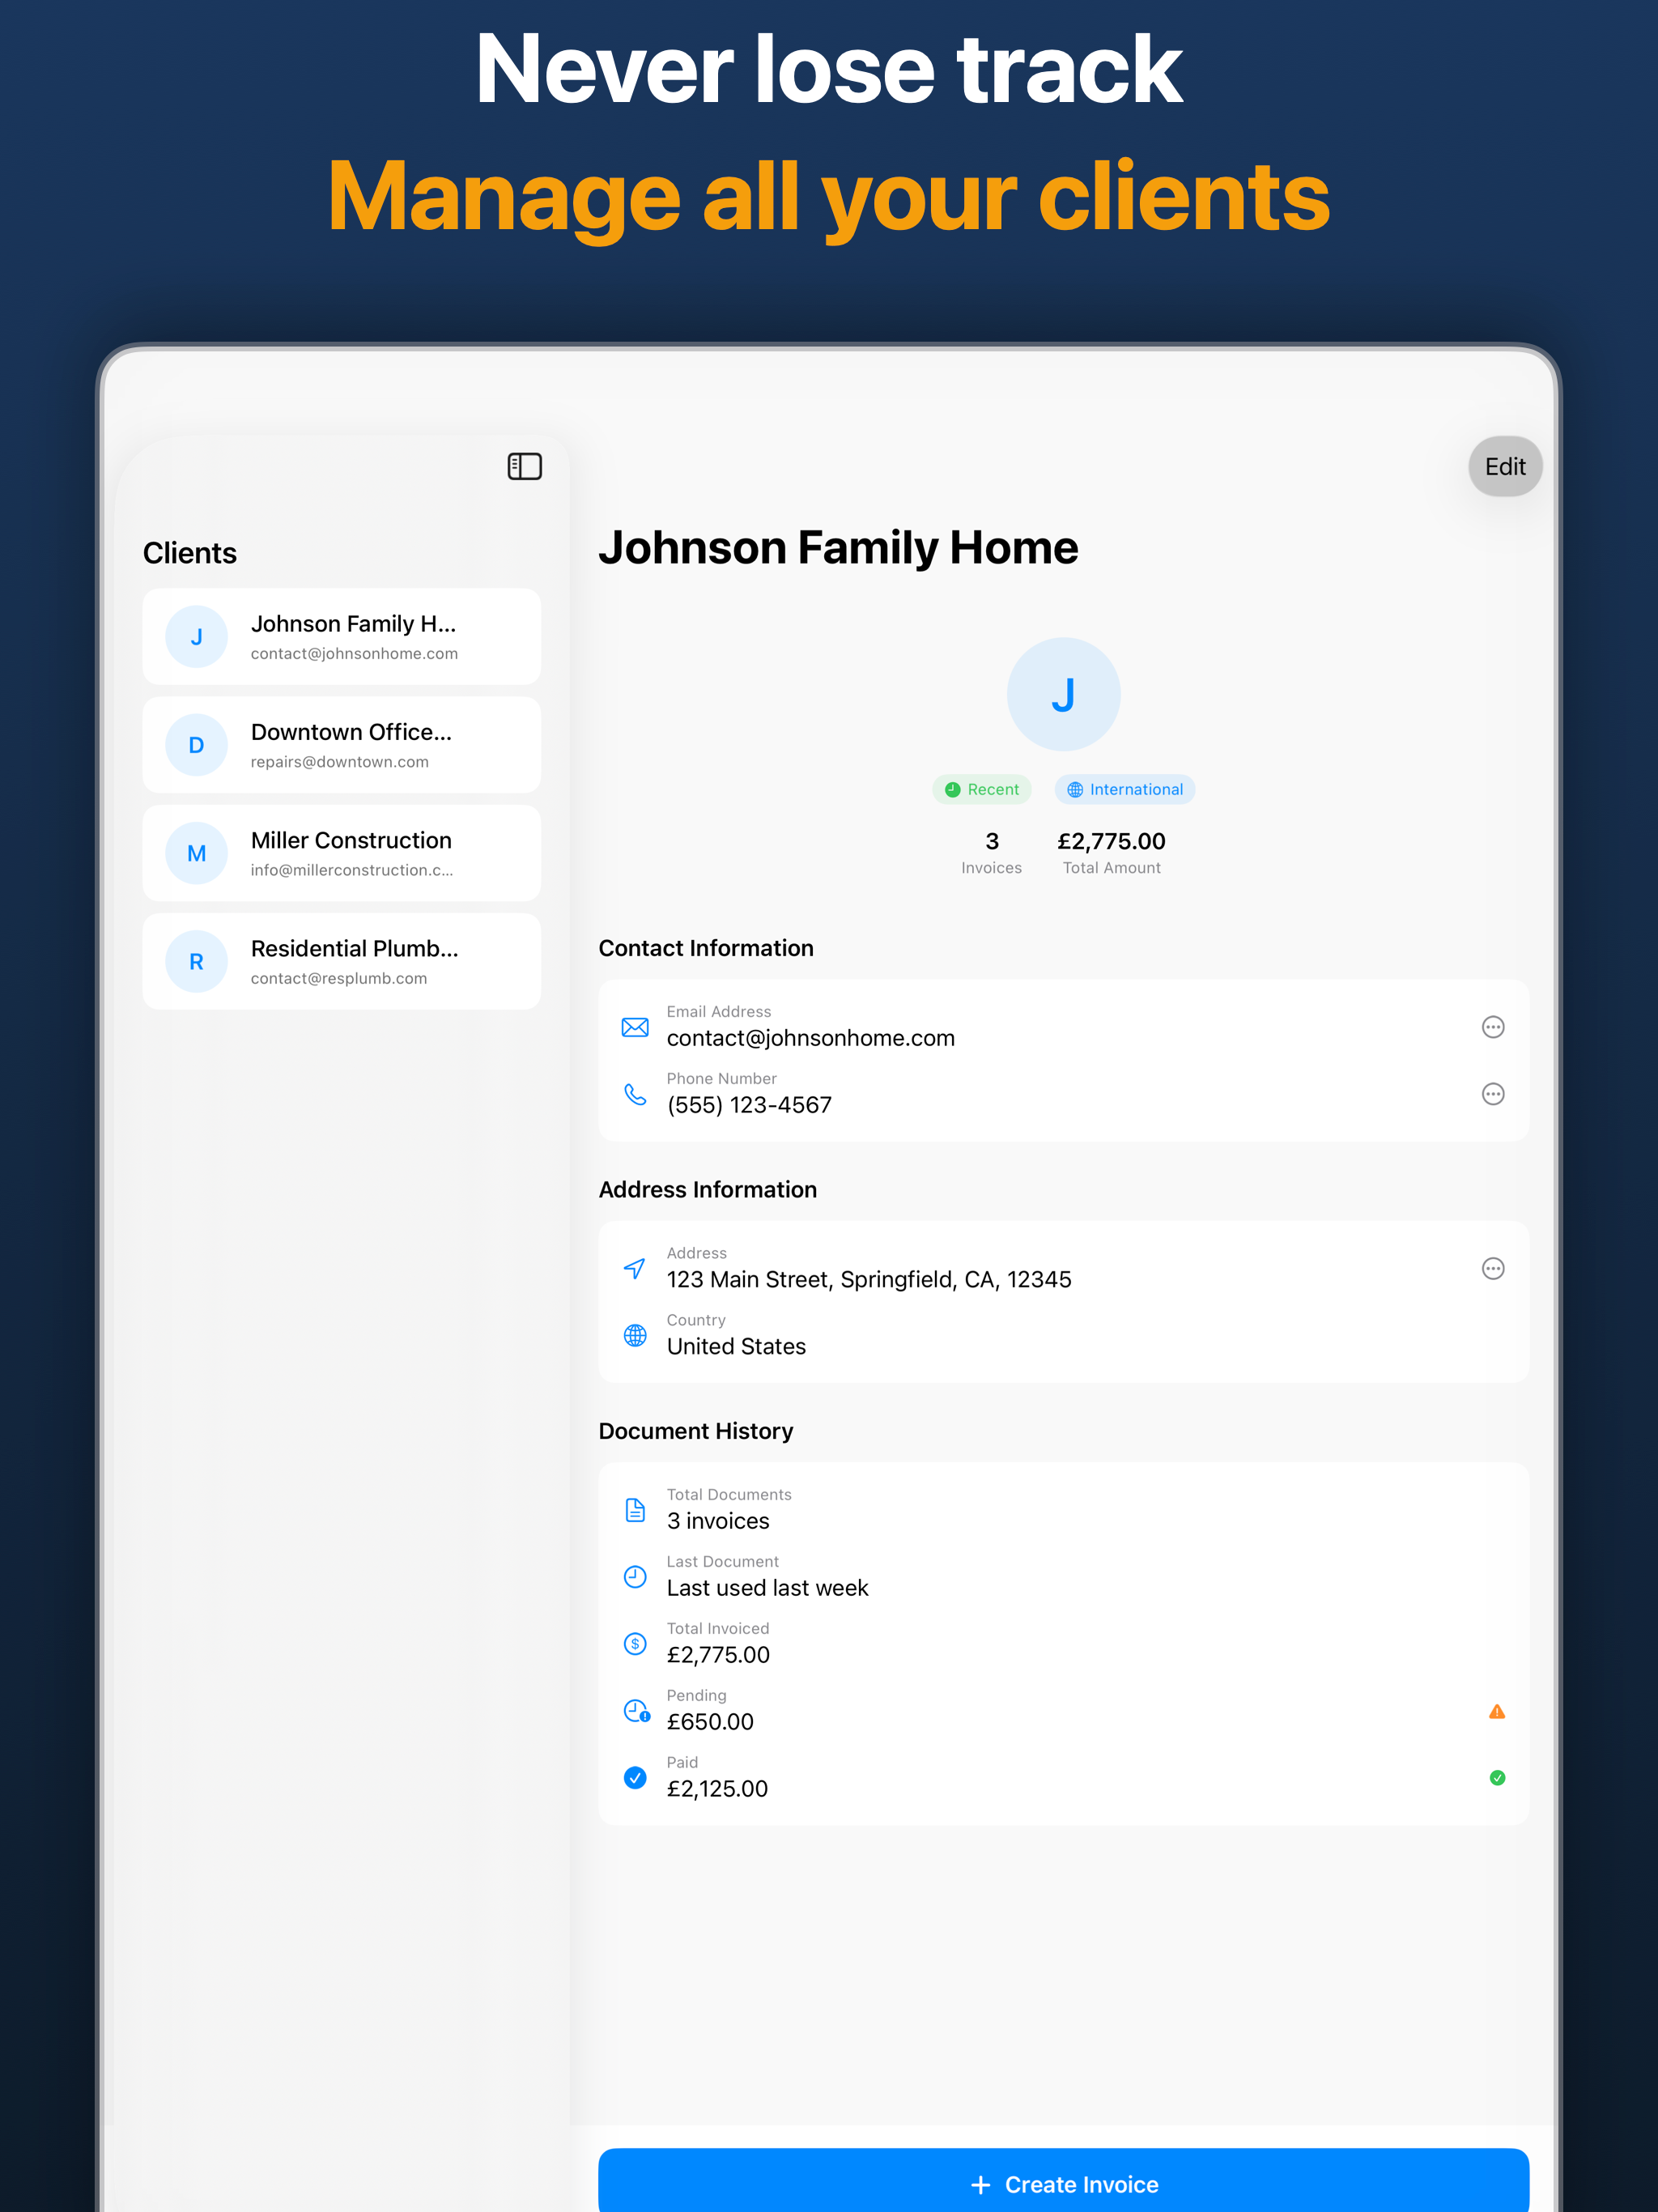
Task: Click the orange pending warning triangle
Action: 1496,1711
